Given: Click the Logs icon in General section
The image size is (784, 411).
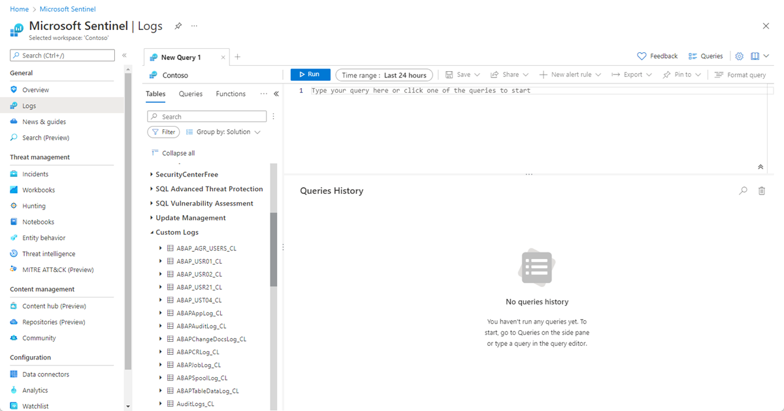Looking at the screenshot, I should click(x=14, y=106).
